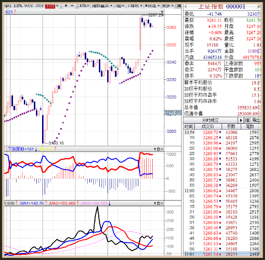Image resolution: width=265 pixels, height=260 pixels.
Task: Open the 更多 more options dropdown
Action: point(168,6)
